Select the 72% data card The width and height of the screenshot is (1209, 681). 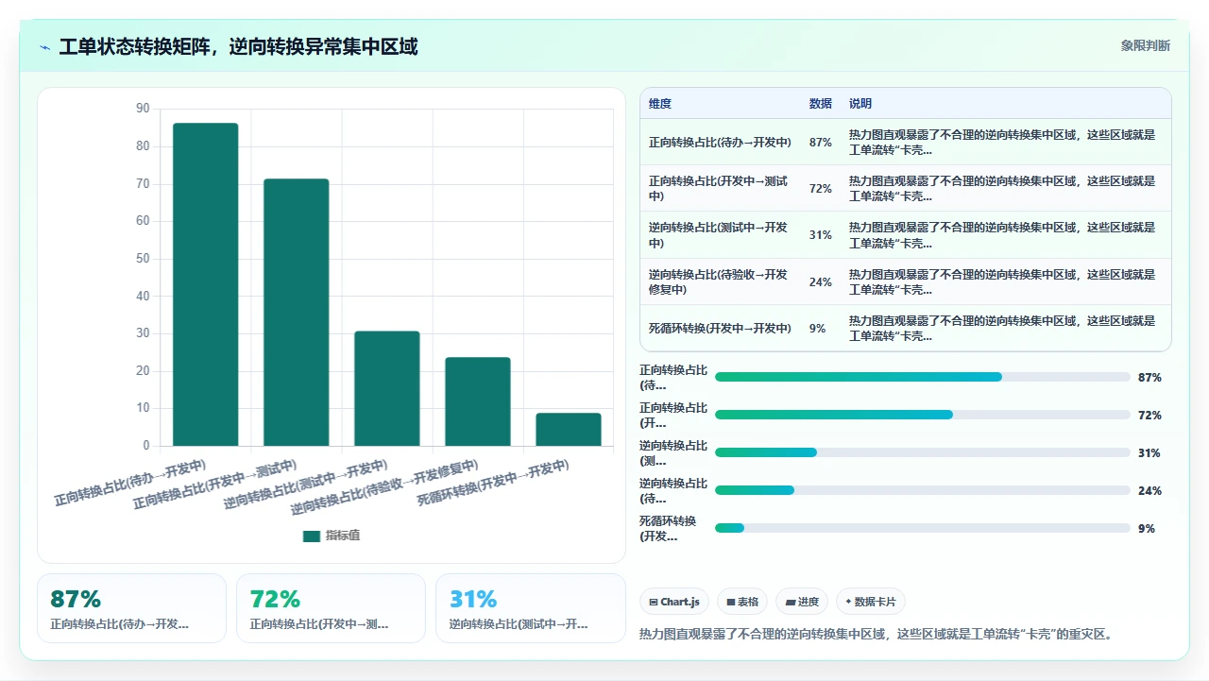tap(331, 608)
